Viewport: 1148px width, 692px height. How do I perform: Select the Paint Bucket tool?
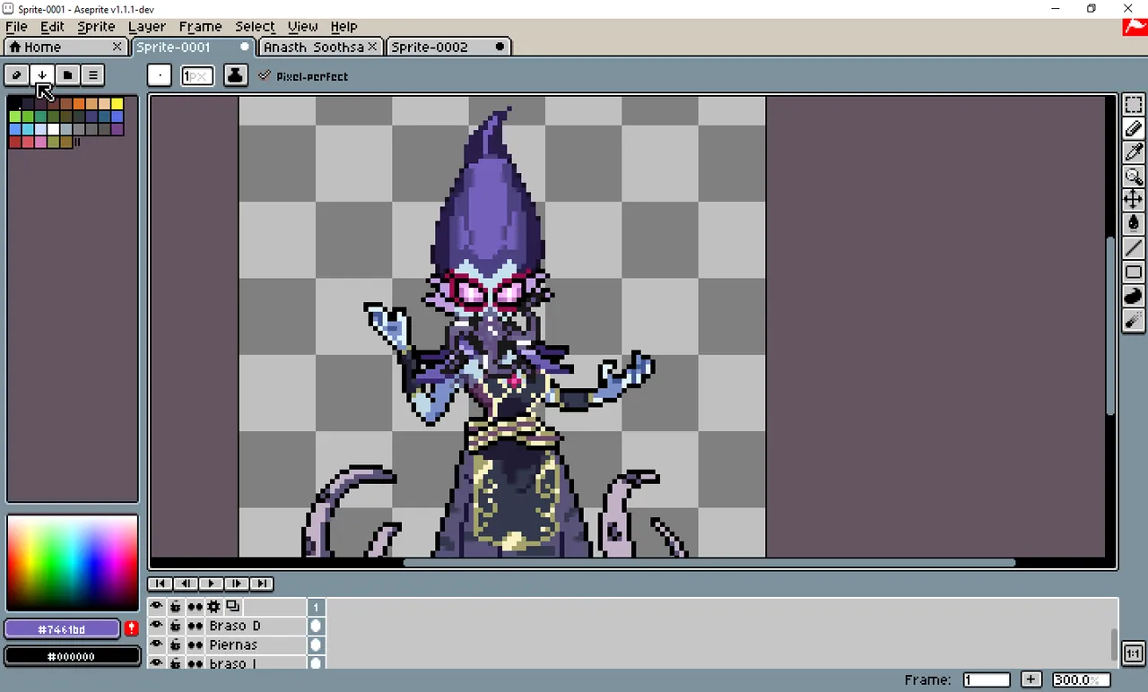coord(1134,223)
